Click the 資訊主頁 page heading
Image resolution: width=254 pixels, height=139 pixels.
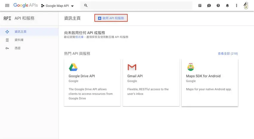pyautogui.click(x=72, y=18)
